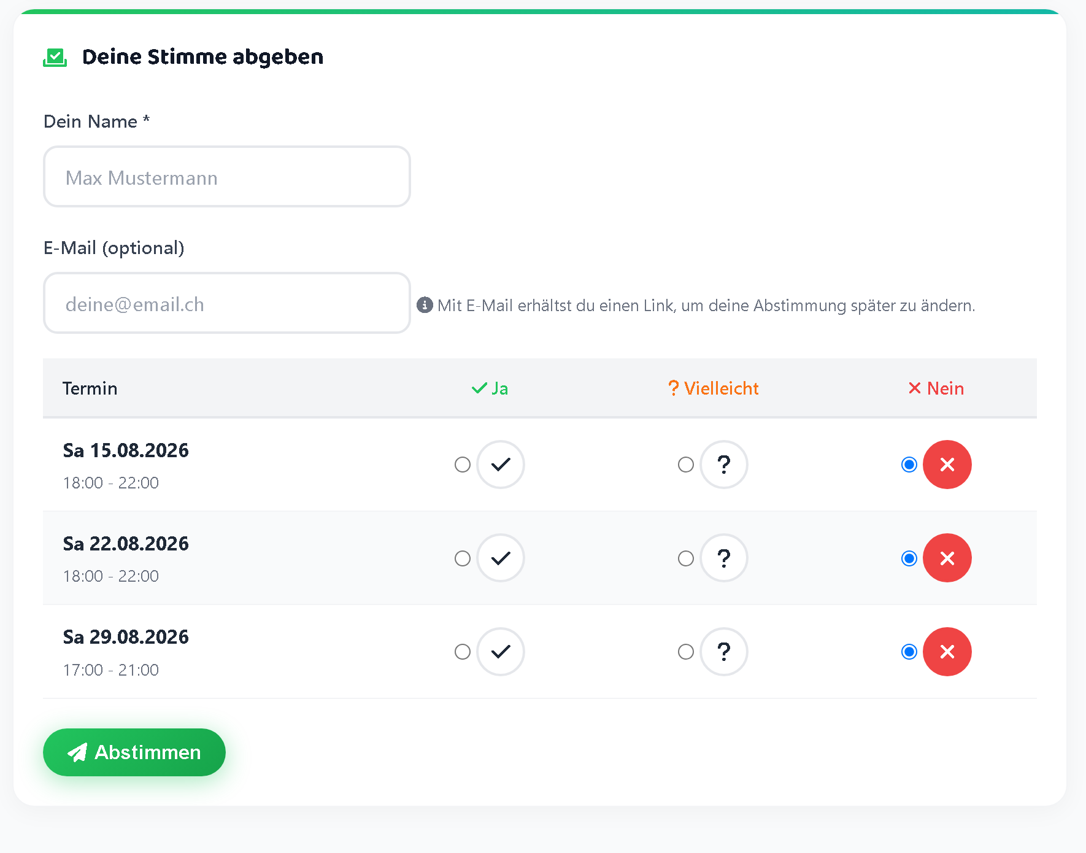Click the question mark icon for Sa 22.08.2026
The height and width of the screenshot is (853, 1086).
point(724,558)
